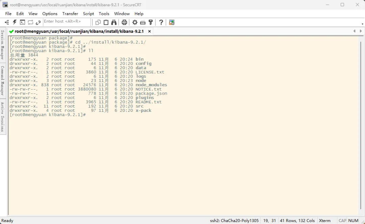The width and height of the screenshot is (365, 224).
Task: Click the plugins directory name
Action: coord(145,98)
